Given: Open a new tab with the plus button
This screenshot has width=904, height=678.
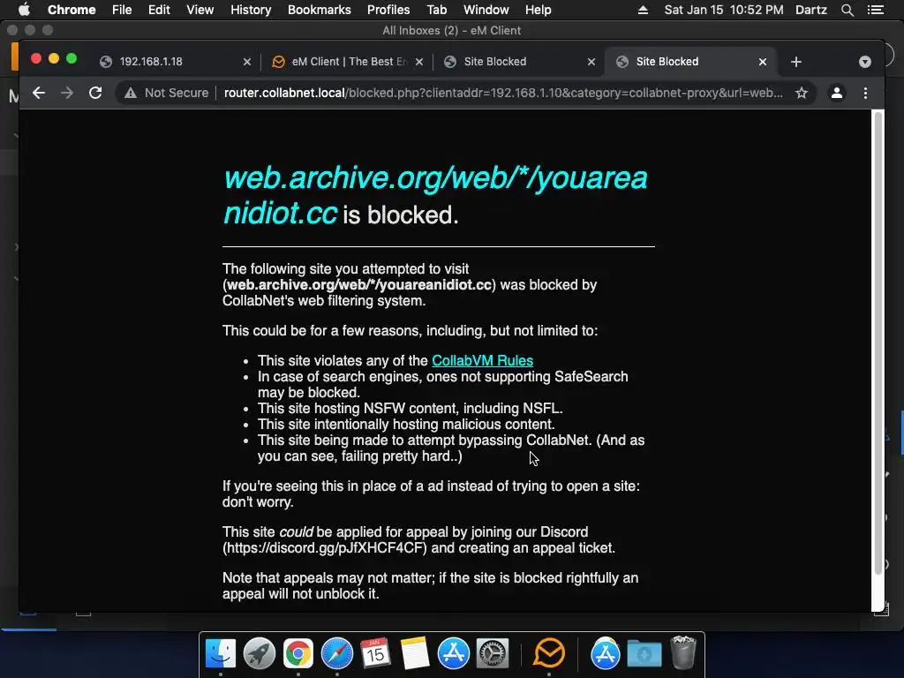Looking at the screenshot, I should coord(796,62).
